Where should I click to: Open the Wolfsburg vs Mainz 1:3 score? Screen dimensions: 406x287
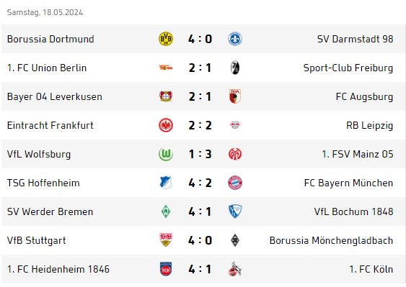coord(200,154)
